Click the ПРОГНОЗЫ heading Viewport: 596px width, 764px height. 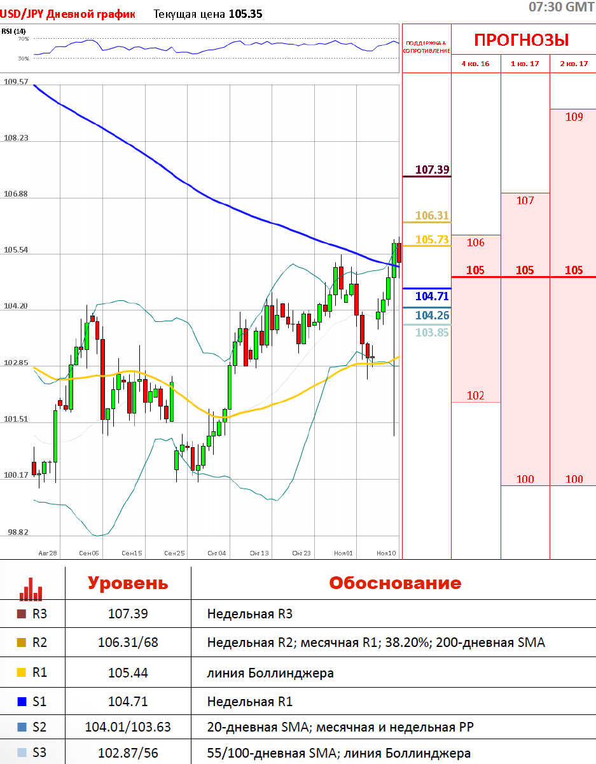pos(521,40)
